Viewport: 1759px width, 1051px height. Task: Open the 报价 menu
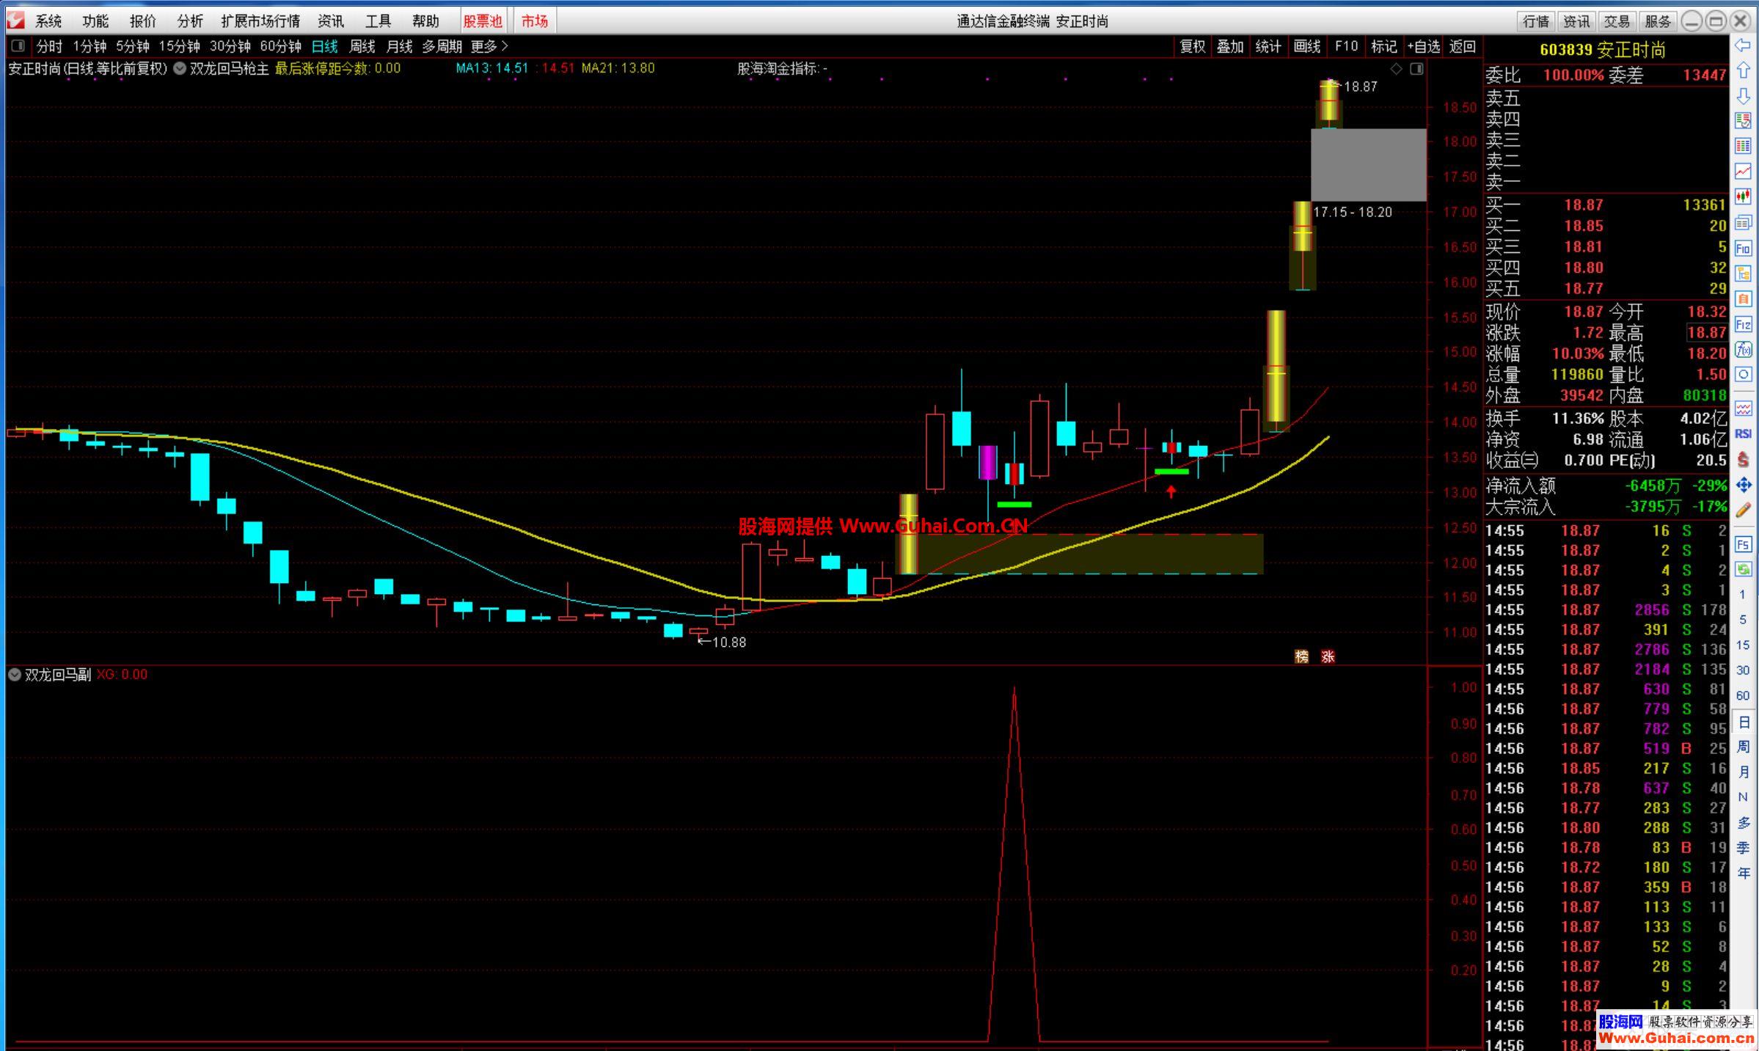142,21
